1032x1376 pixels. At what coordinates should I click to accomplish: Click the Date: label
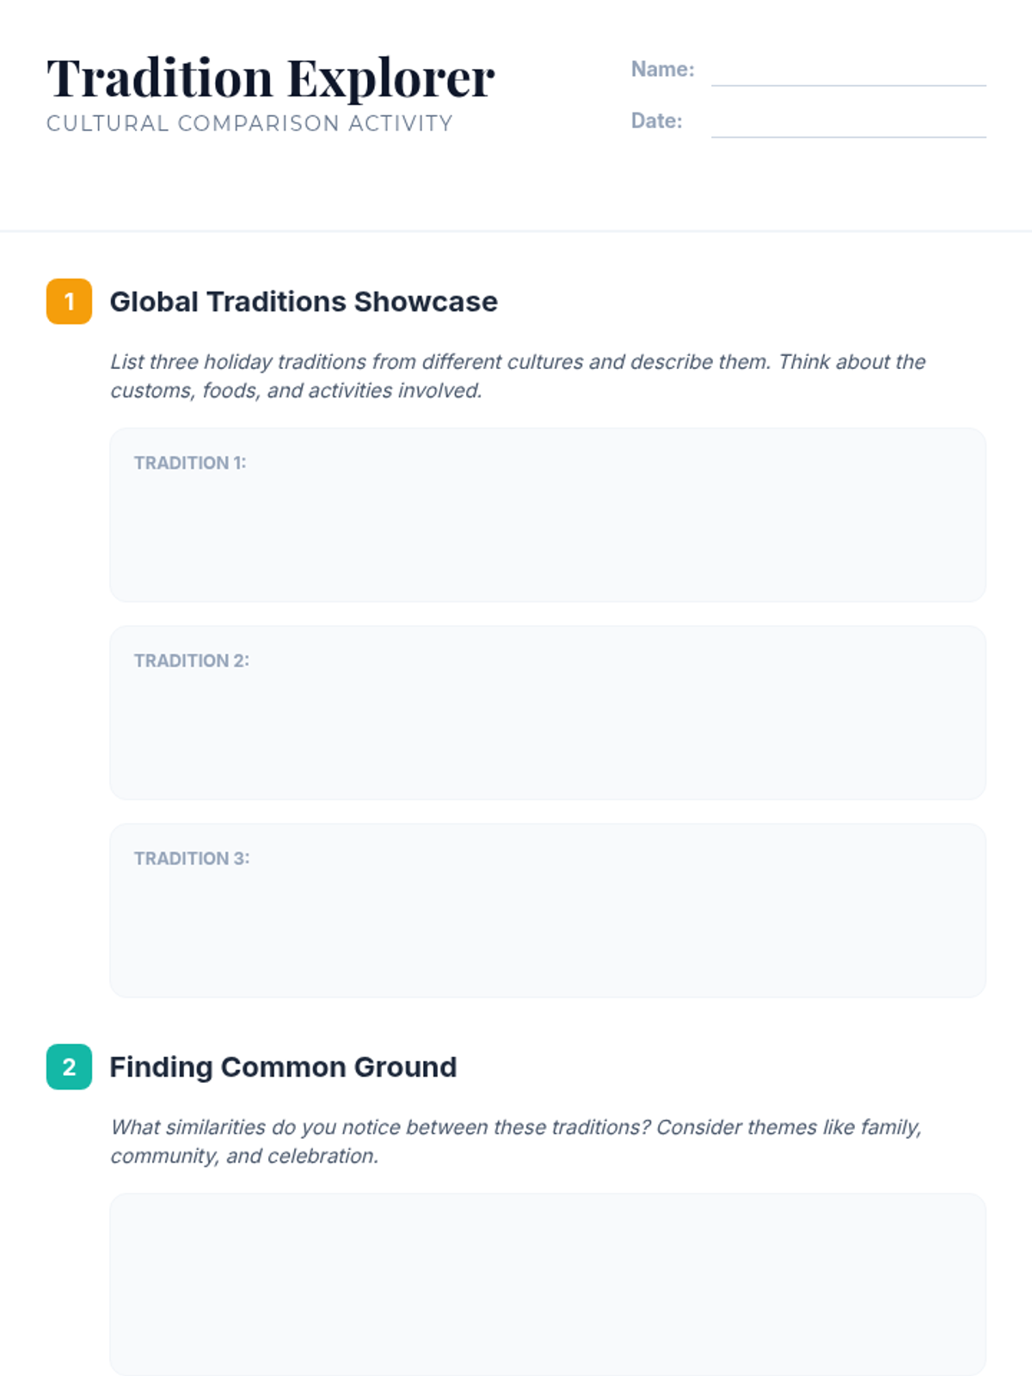(x=656, y=120)
